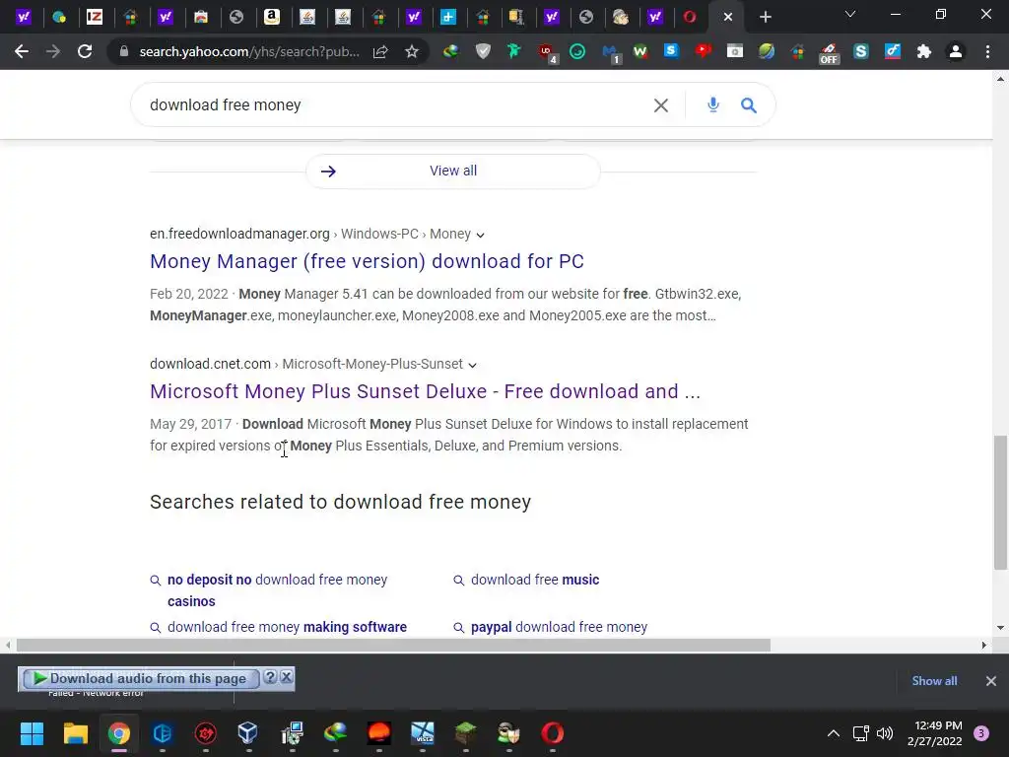Click the green W extension icon

pos(639,51)
